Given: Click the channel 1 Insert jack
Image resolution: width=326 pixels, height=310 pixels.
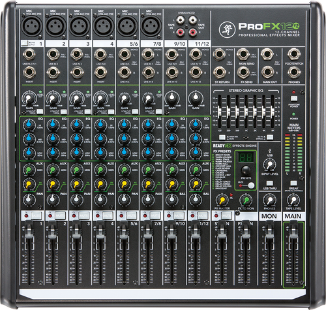Looking at the screenshot, I should 29,72.
